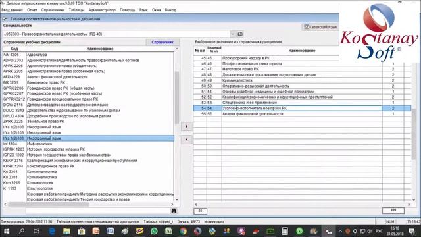Open the Окна menu

pos(157,10)
